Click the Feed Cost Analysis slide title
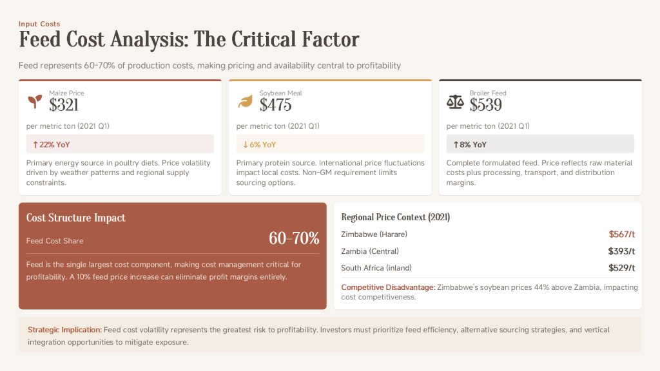The image size is (660, 371). (189, 40)
